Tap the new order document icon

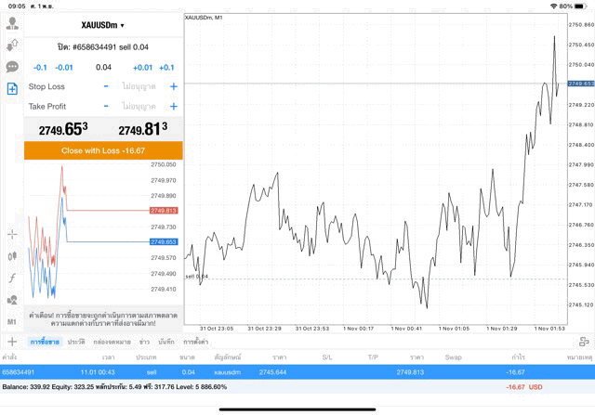(12, 88)
